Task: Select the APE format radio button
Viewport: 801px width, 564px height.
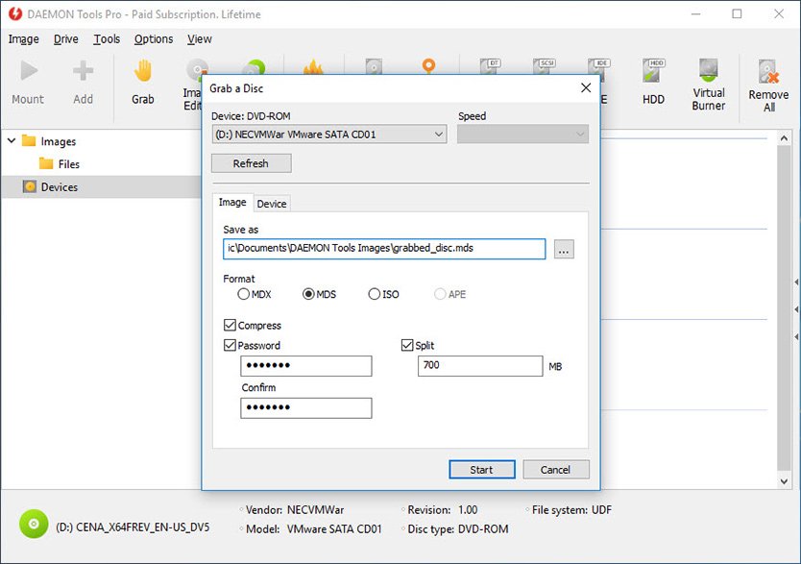Action: pyautogui.click(x=440, y=294)
